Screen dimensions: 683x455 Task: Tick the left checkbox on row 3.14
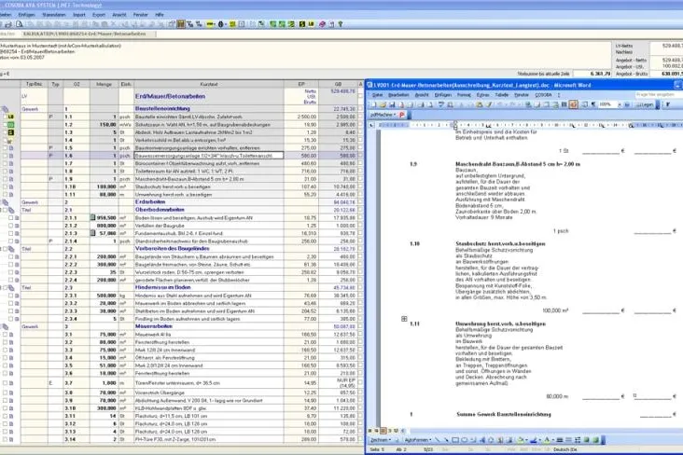pyautogui.click(x=6, y=440)
